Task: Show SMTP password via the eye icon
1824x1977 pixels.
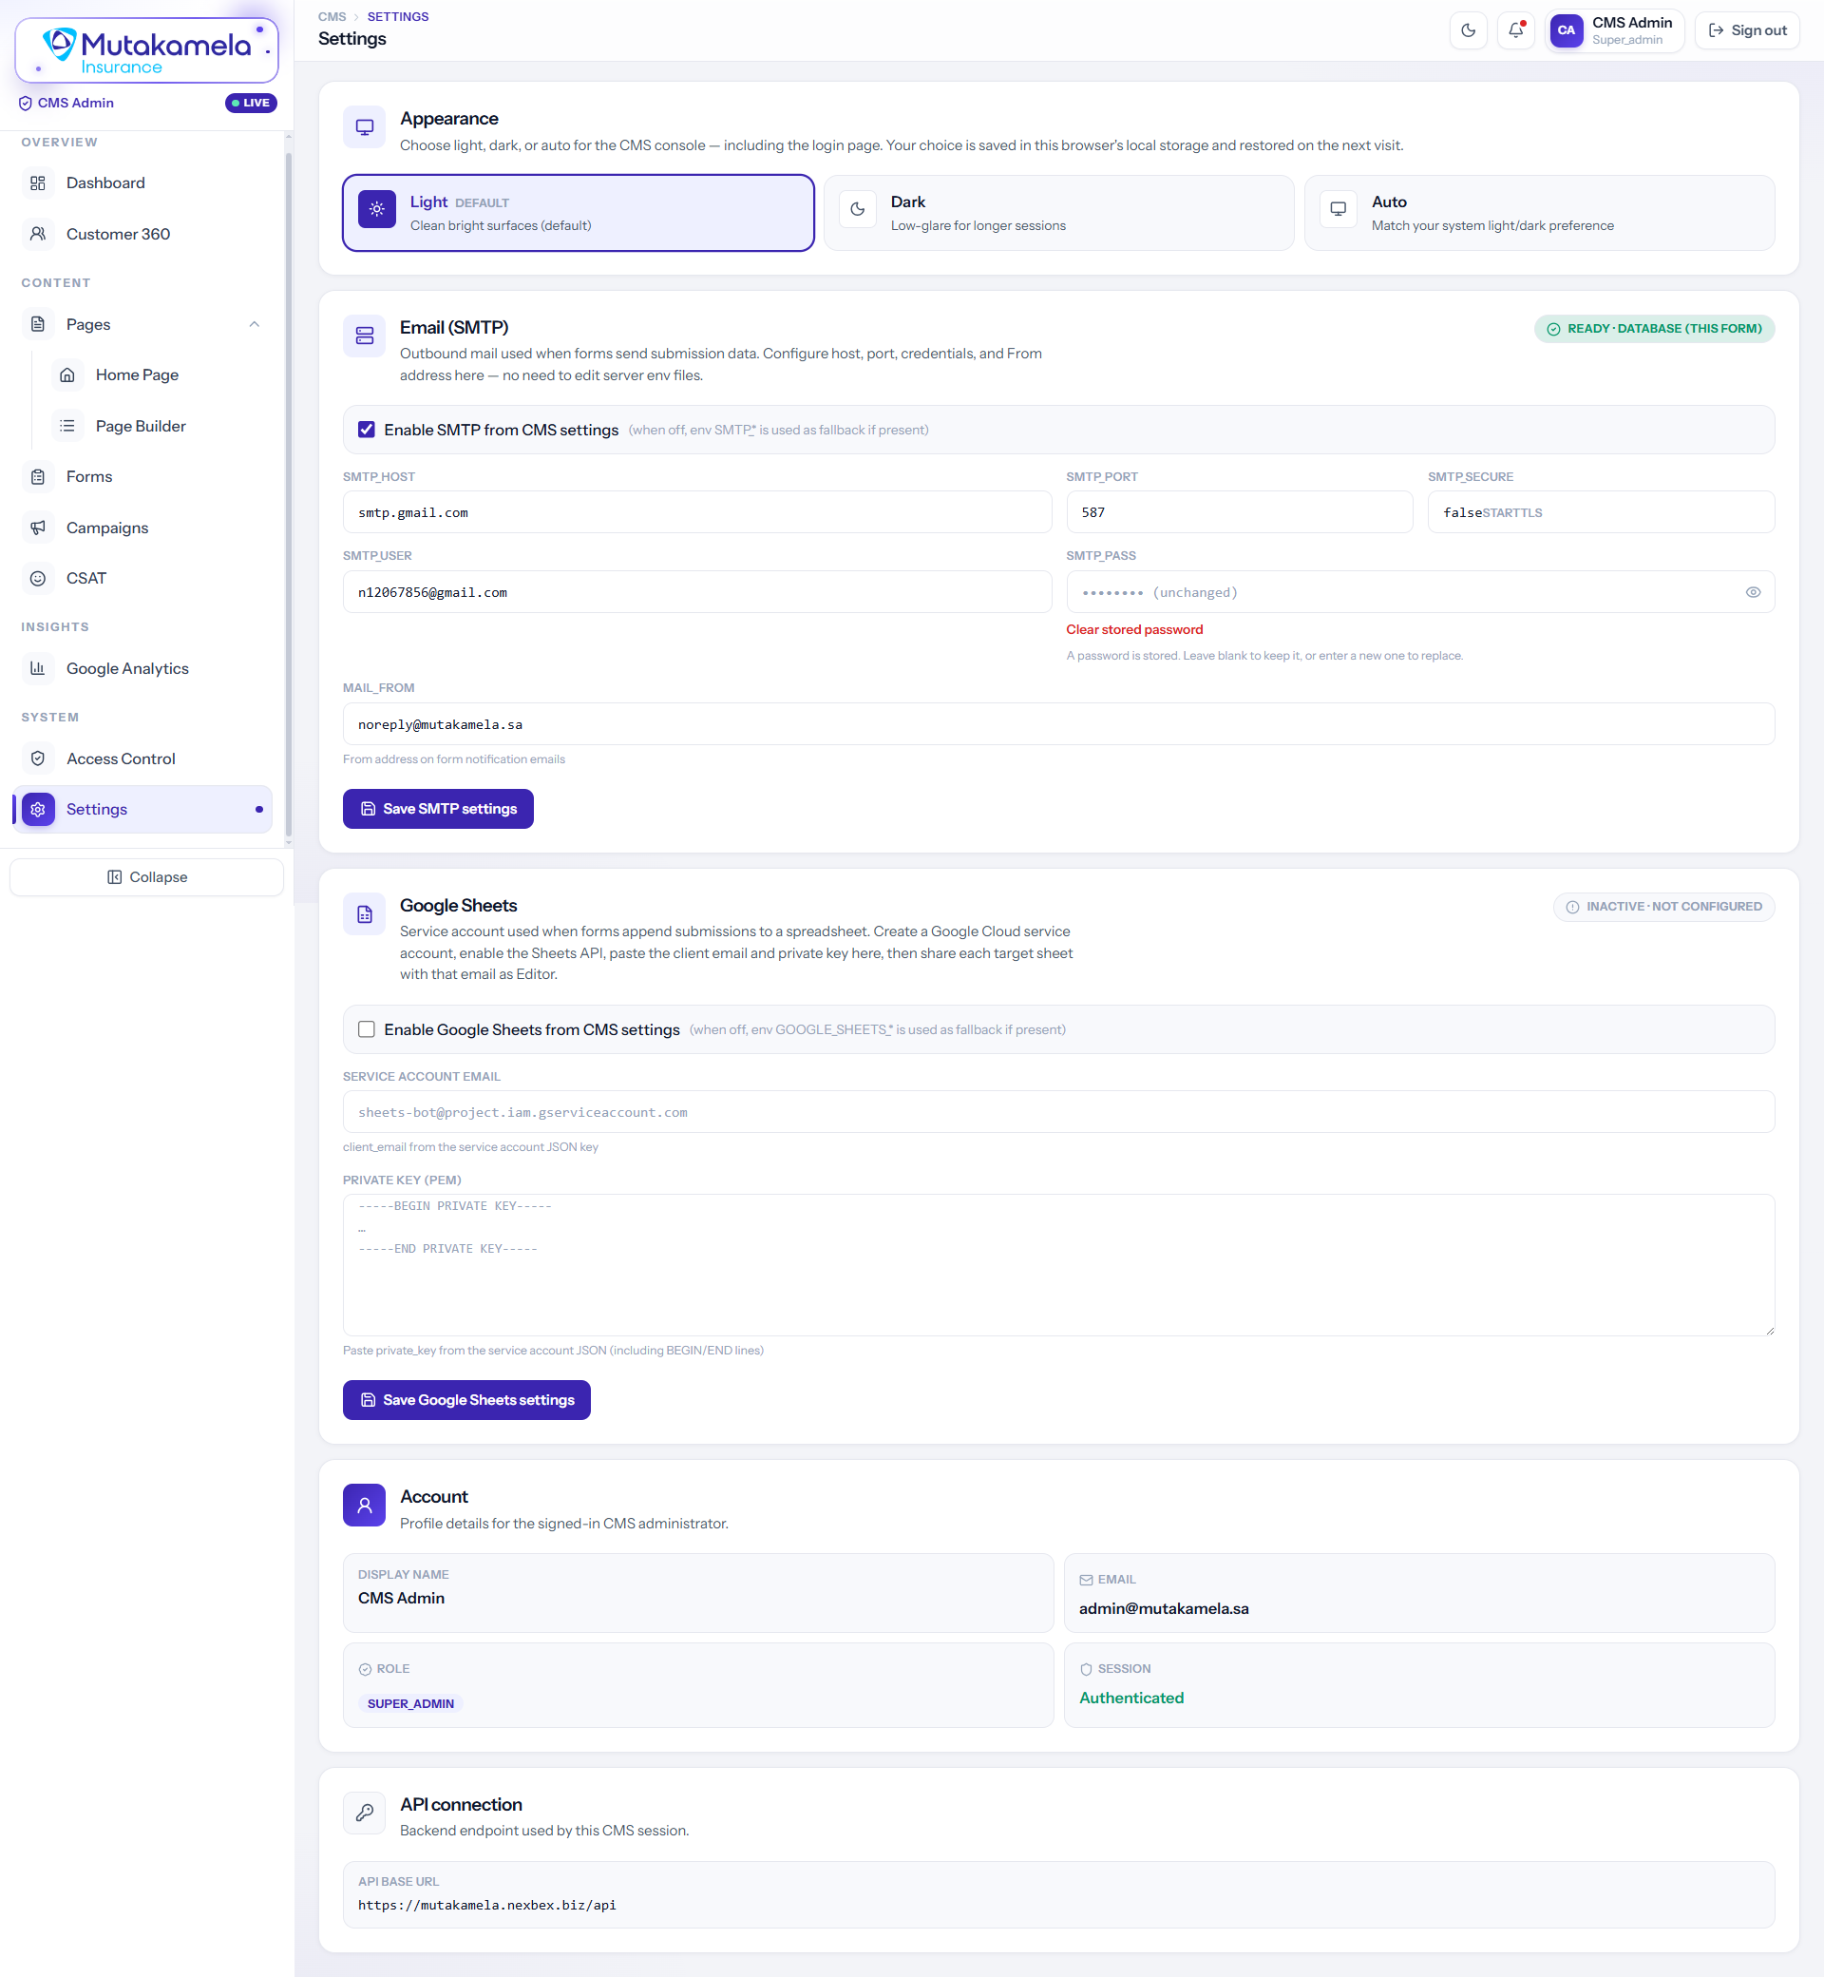Action: coord(1752,592)
